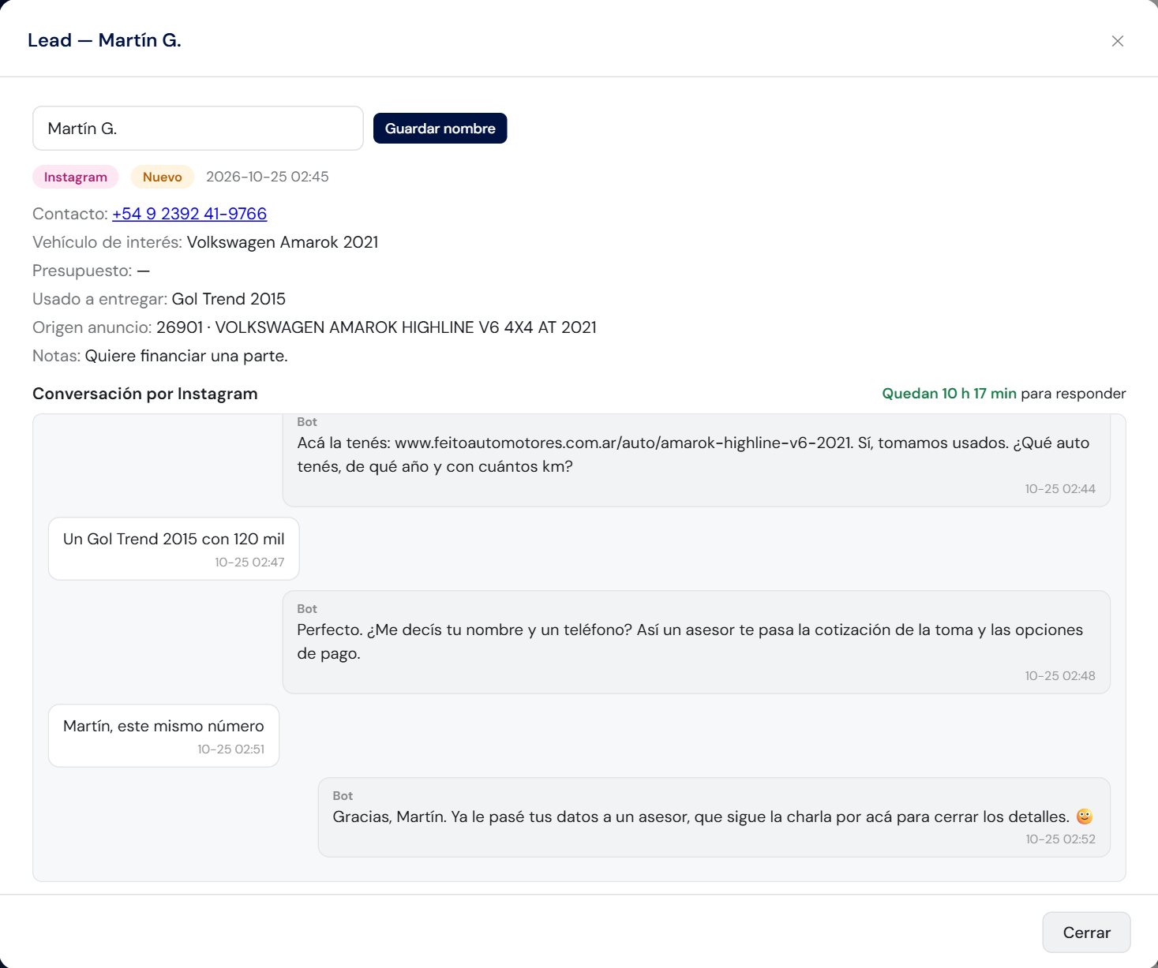The height and width of the screenshot is (968, 1158).
Task: Click the message Un Gol Trend 2015 con 120 mil
Action: (x=174, y=549)
